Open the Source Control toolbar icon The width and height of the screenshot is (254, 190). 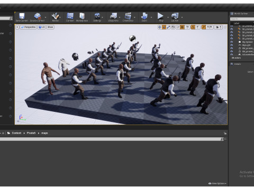pos(37,17)
